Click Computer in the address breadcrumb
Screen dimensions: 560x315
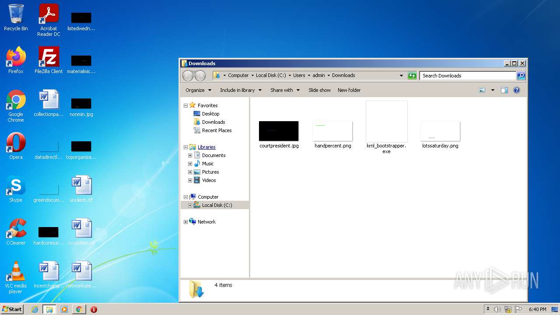tap(238, 75)
